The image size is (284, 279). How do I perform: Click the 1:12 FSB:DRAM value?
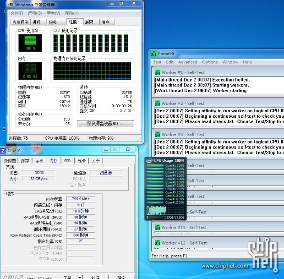81,205
